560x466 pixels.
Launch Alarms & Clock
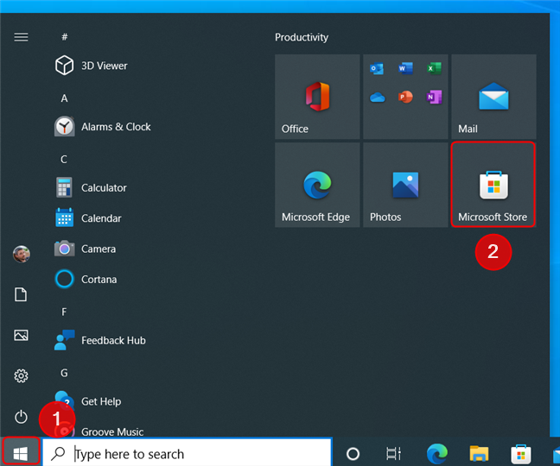[x=103, y=127]
